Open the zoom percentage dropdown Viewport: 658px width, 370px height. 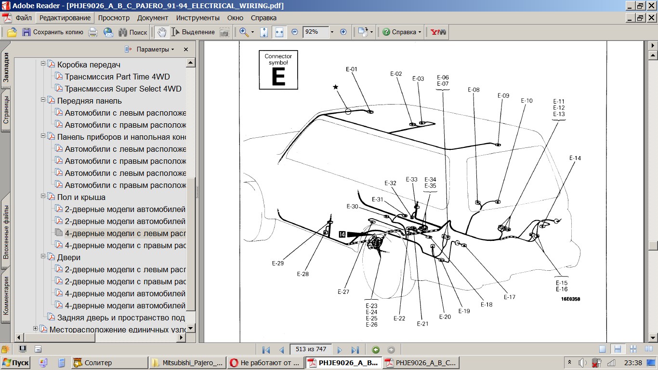(332, 32)
